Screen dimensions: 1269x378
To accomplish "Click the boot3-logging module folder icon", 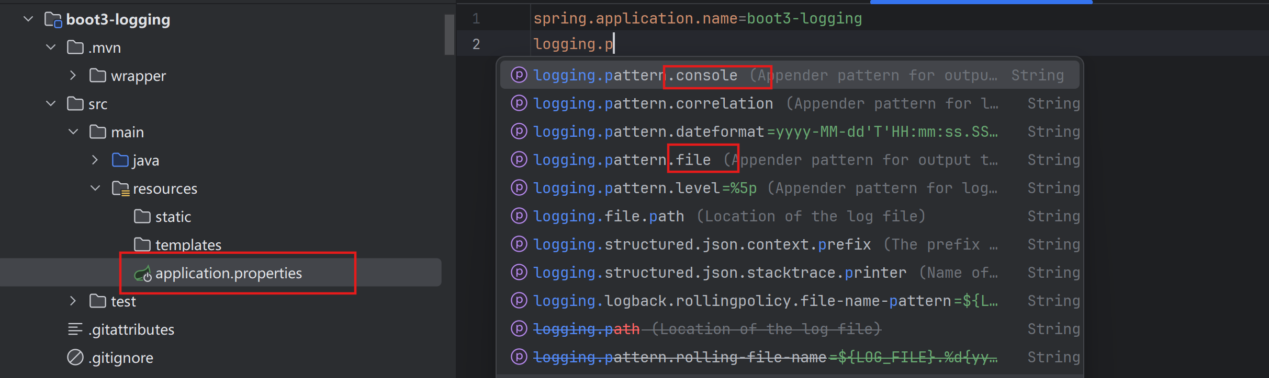I will point(53,20).
